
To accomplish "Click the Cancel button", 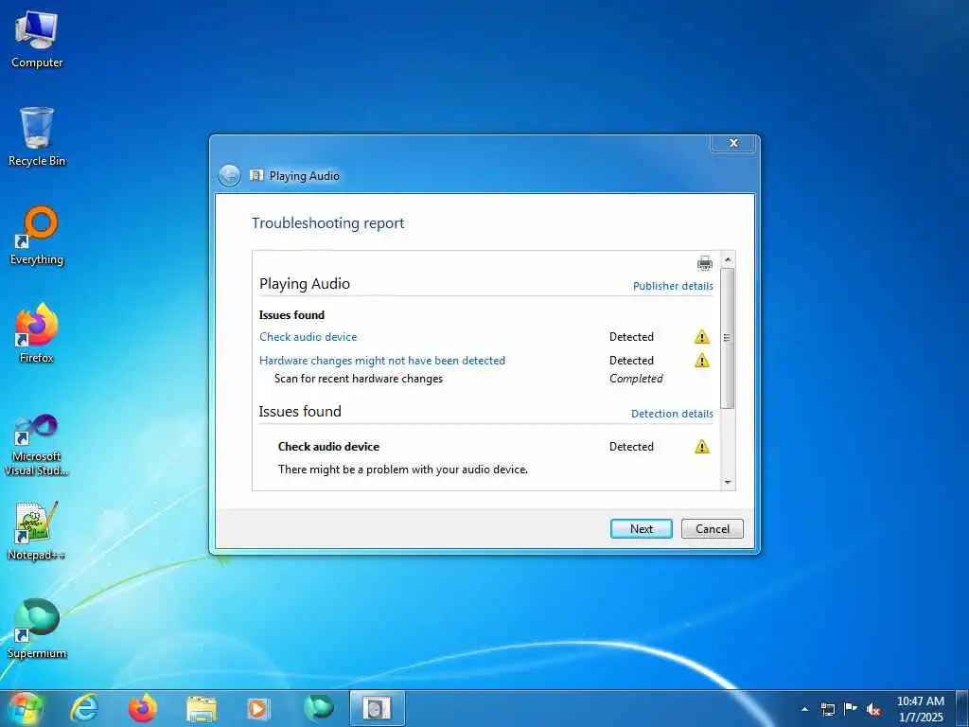I will point(713,529).
